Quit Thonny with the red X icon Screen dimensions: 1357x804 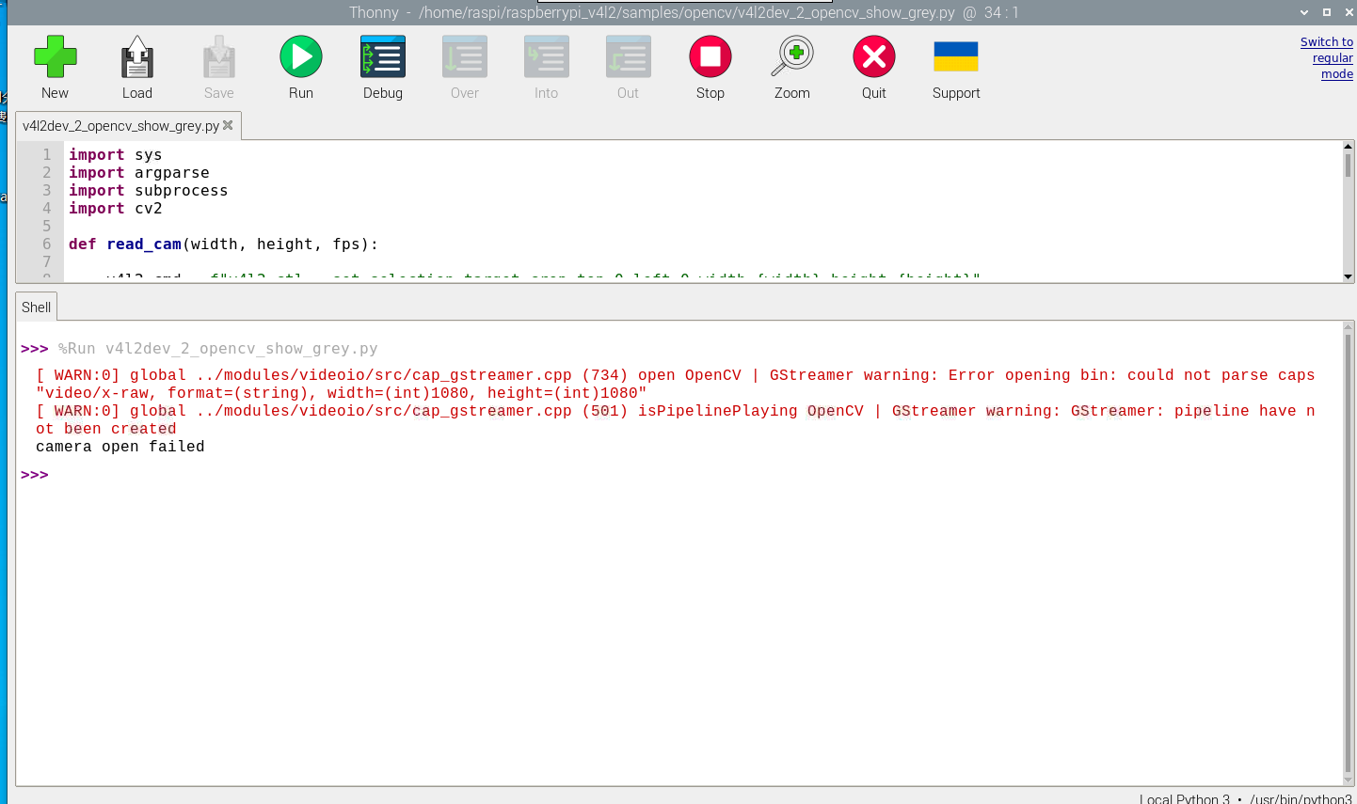coord(873,57)
